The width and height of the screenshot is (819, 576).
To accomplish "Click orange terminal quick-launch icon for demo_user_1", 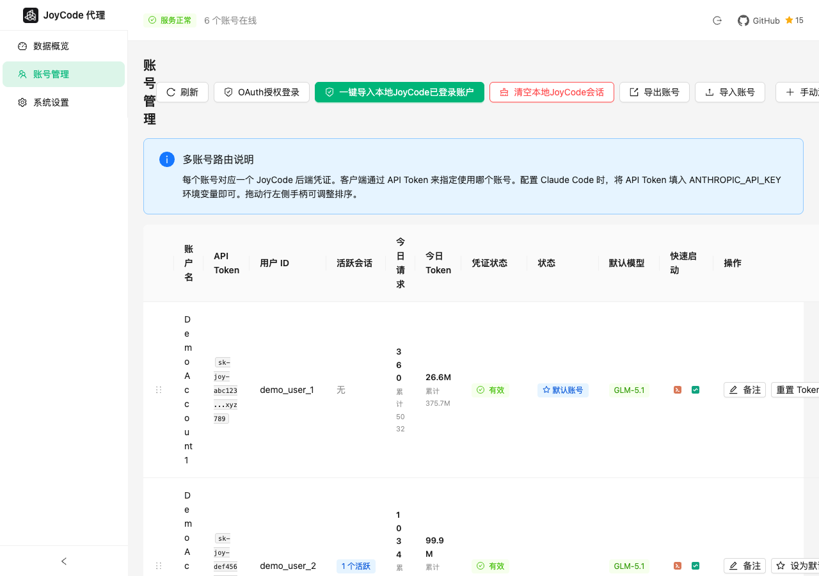I will pos(678,390).
